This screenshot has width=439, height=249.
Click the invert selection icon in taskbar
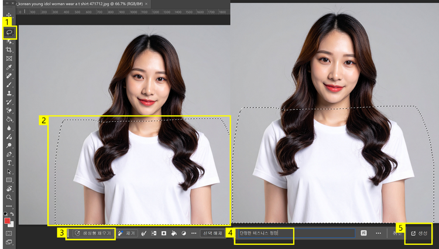coord(154,233)
